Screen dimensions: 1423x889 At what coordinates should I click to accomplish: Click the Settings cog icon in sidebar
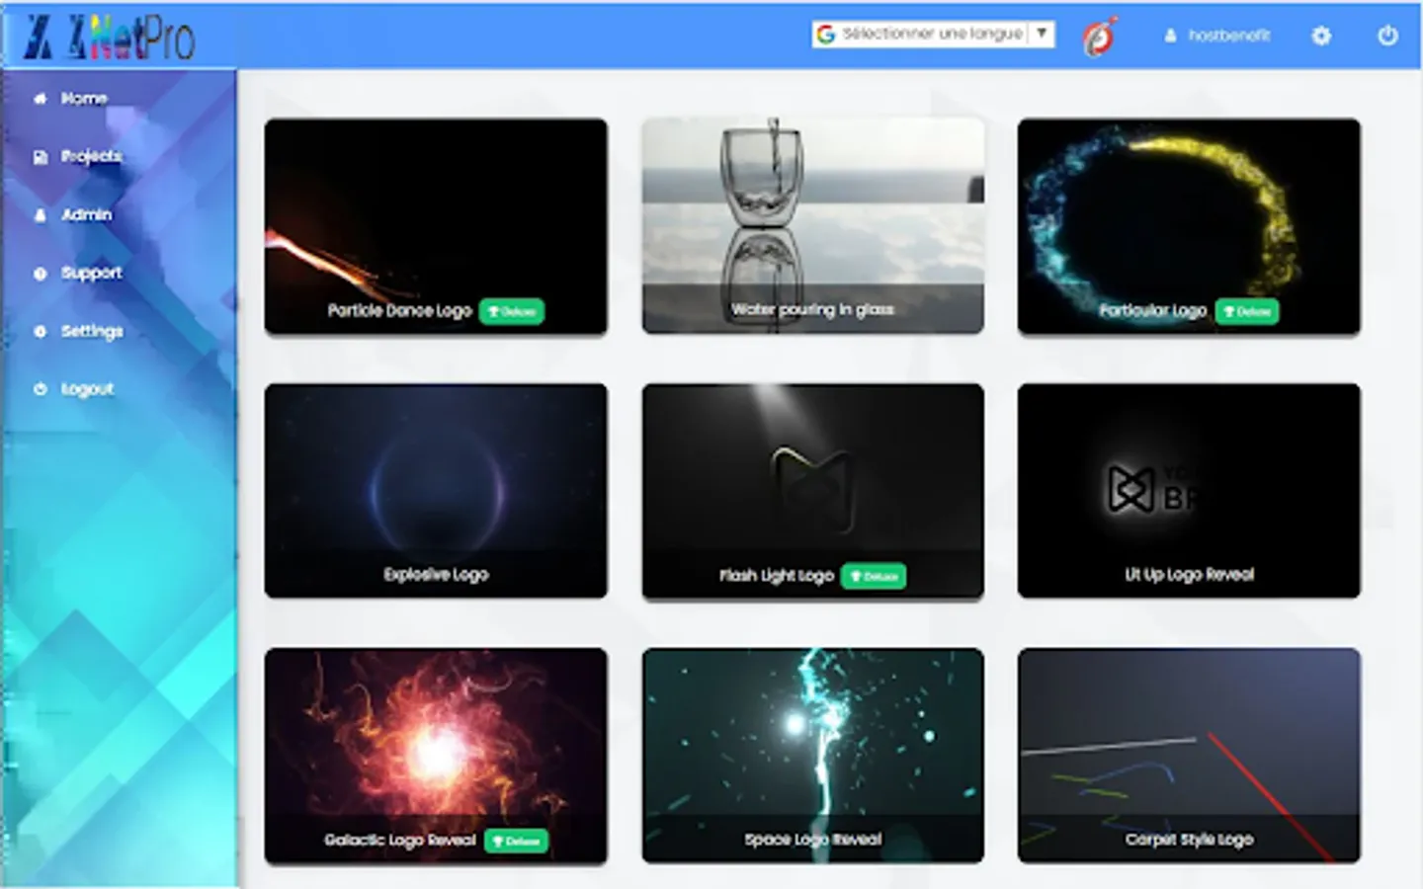41,332
